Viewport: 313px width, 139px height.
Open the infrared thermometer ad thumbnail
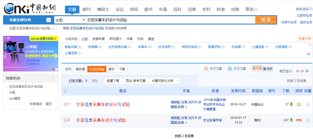point(31,54)
